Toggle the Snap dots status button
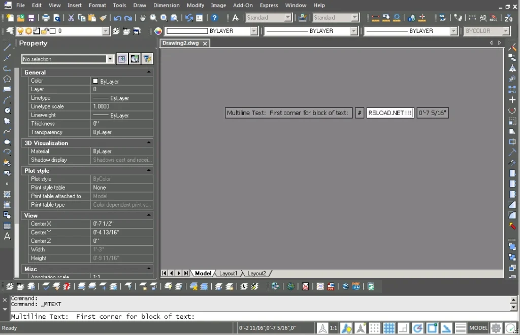Viewport: 520px width, 335px height. [x=374, y=328]
